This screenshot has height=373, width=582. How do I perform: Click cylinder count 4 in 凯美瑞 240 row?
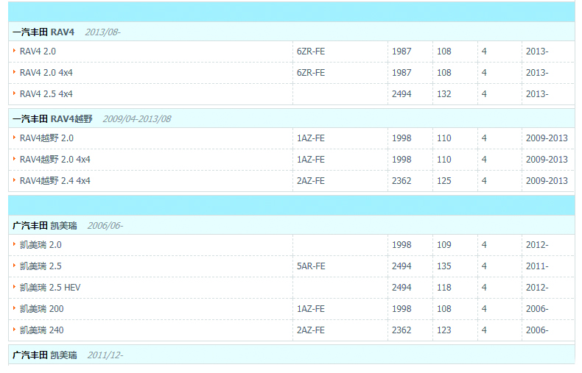tap(484, 330)
